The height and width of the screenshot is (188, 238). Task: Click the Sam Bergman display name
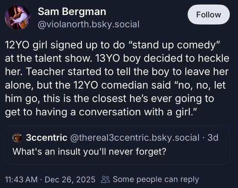pos(72,12)
